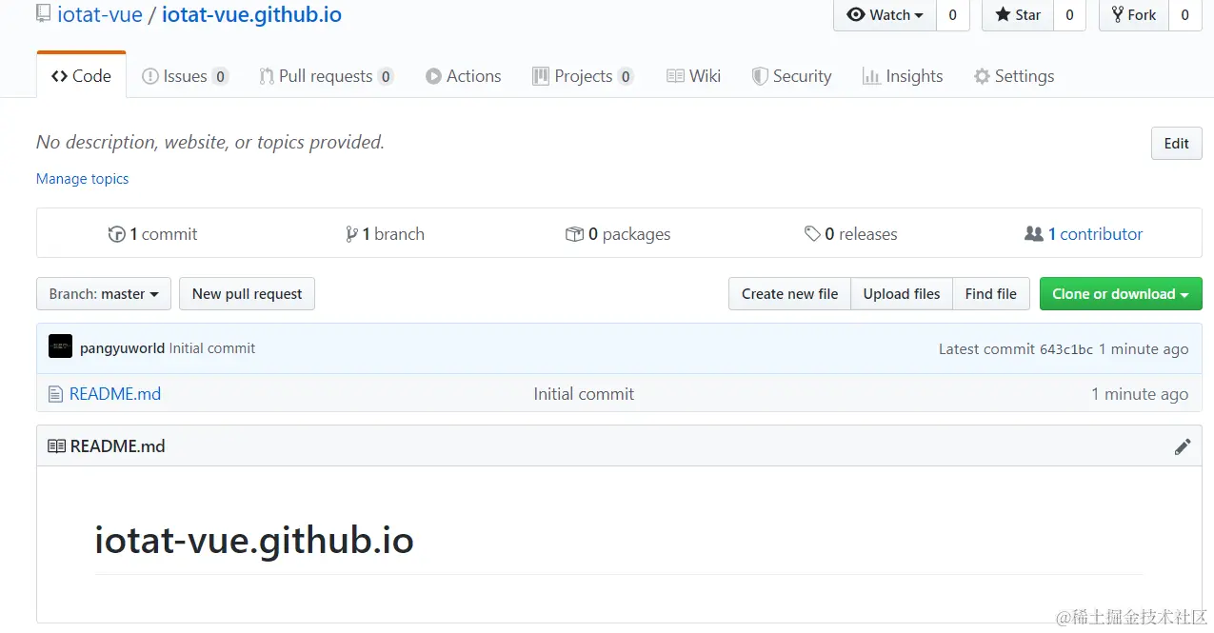Open the Initial commit message next to pangyuworld
The image size is (1214, 633).
212,348
